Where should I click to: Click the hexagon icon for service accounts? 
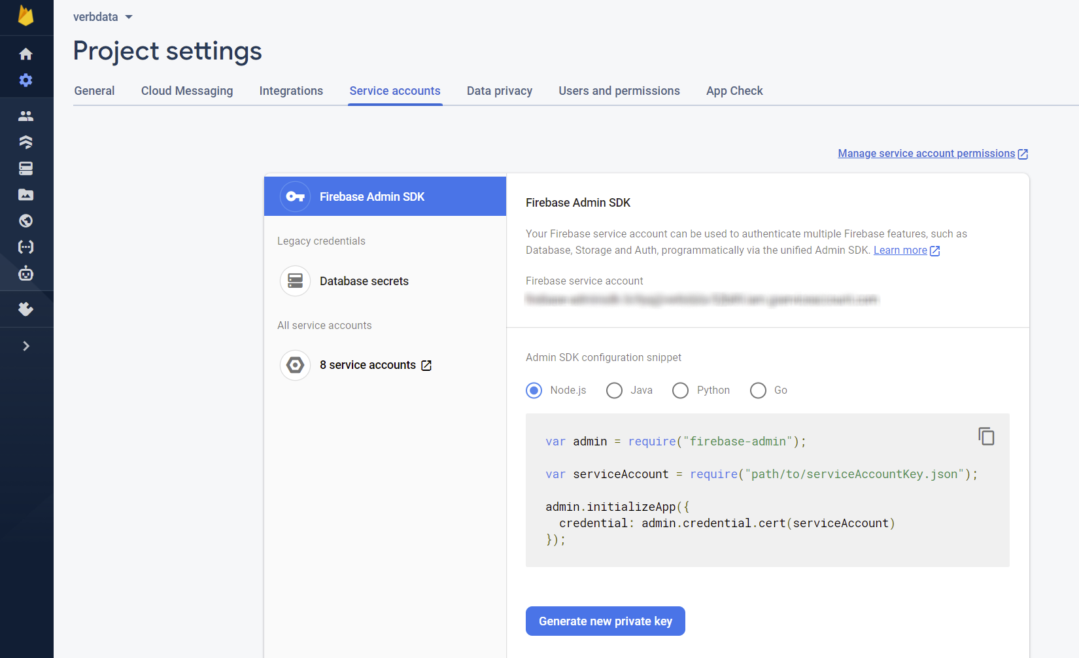(296, 365)
